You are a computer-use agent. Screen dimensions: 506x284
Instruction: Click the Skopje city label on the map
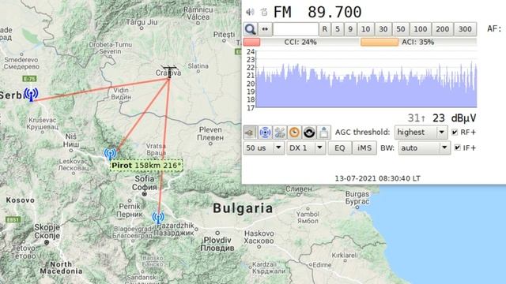(x=47, y=231)
